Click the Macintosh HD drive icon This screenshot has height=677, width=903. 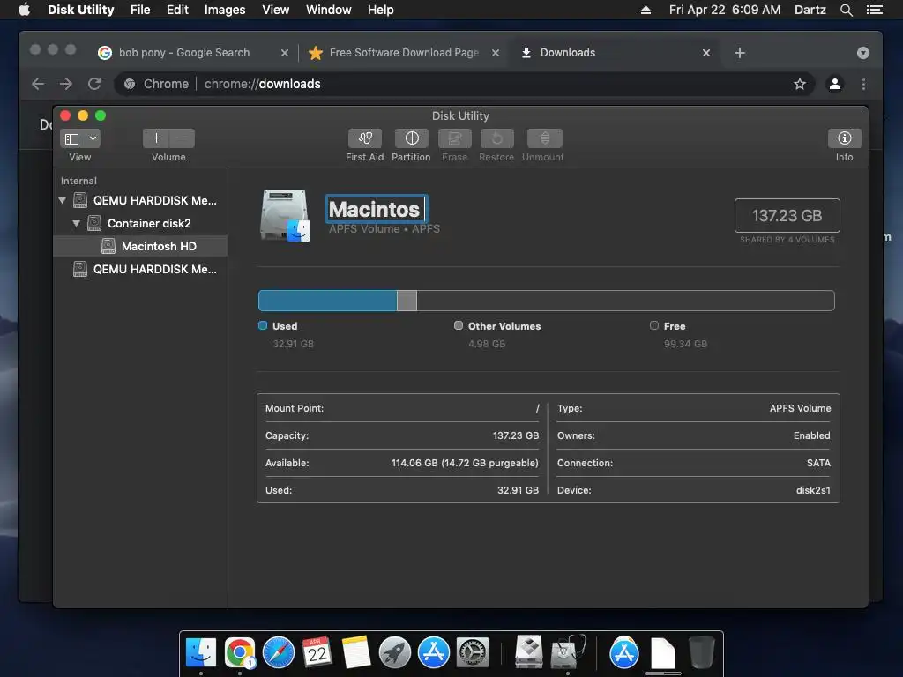click(285, 215)
